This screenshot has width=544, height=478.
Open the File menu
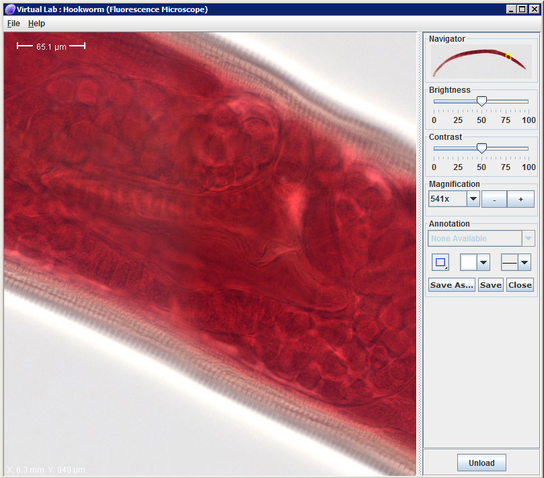(13, 24)
